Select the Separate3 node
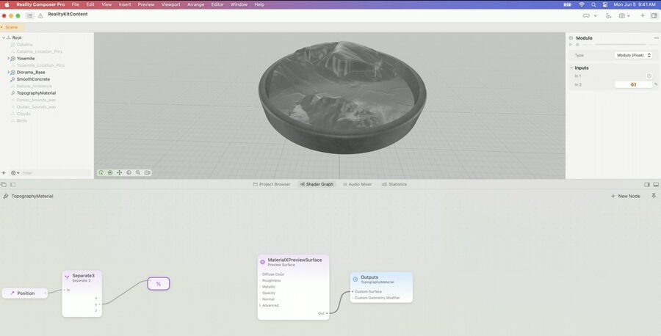 click(82, 293)
